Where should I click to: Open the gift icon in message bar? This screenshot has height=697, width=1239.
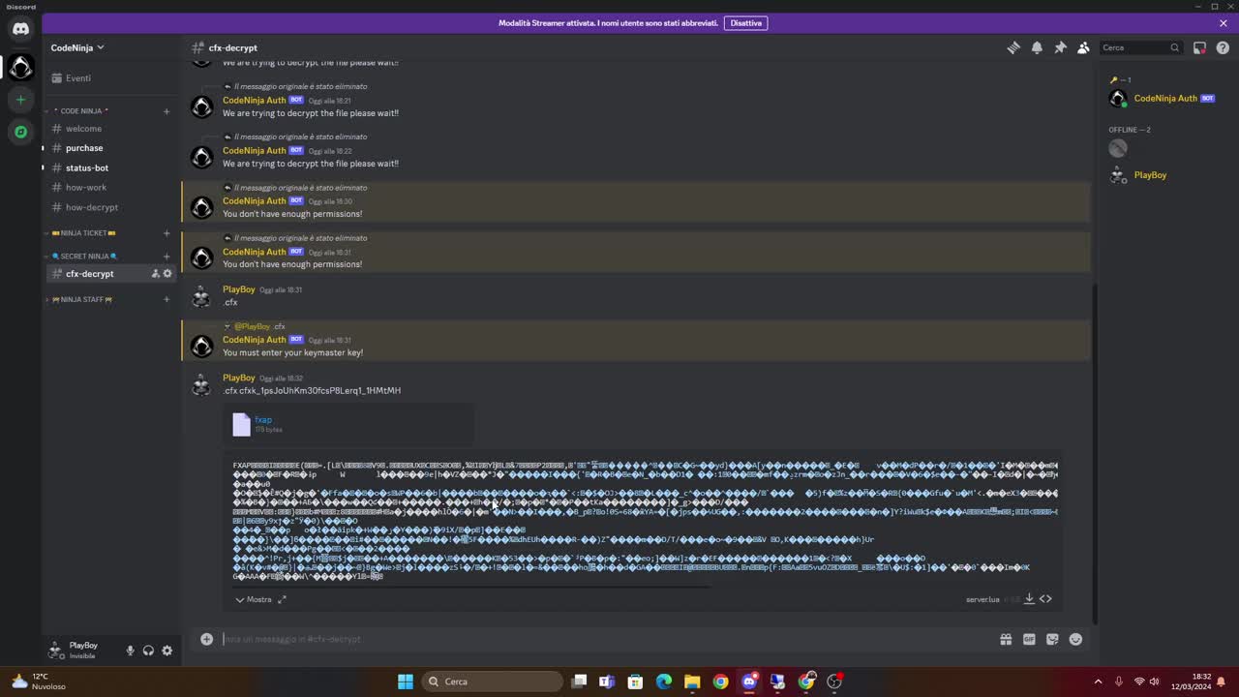click(1006, 639)
